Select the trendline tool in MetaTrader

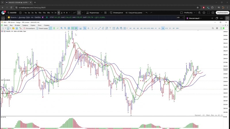(x=99, y=28)
